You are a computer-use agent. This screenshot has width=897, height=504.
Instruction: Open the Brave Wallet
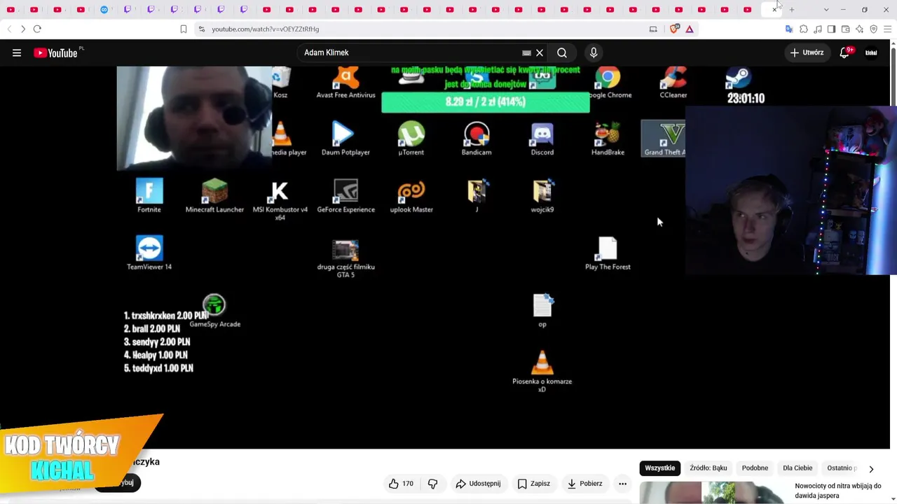point(846,29)
